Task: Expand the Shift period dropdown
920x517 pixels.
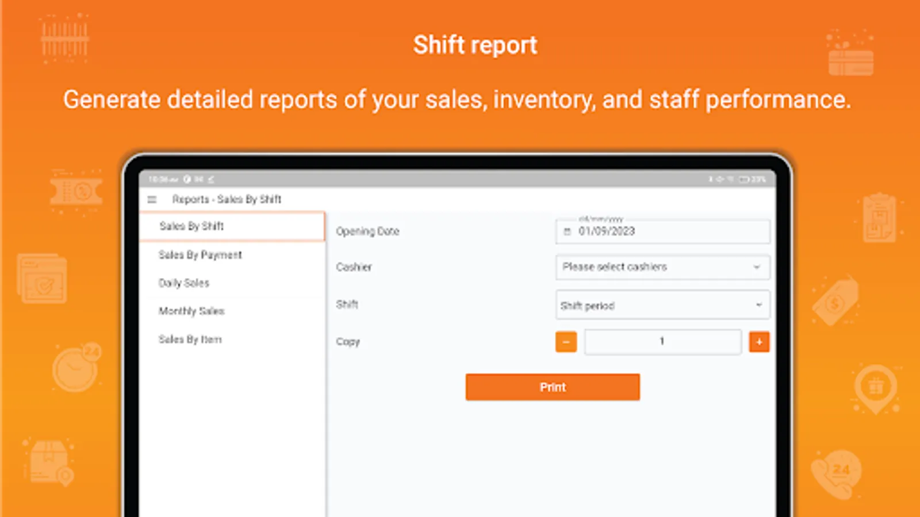Action: point(662,305)
